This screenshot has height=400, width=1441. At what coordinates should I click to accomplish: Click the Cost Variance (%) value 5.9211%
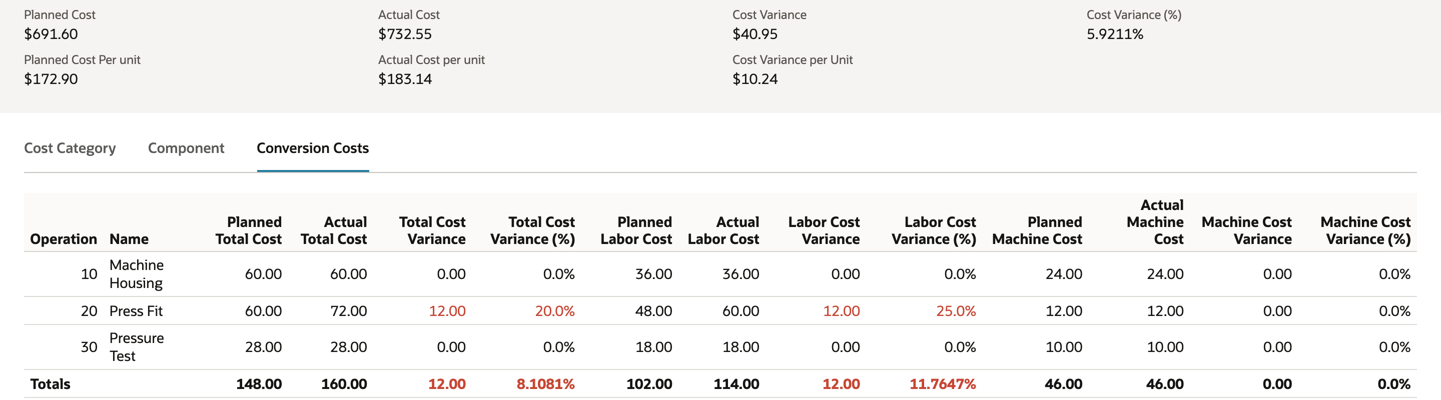tap(1115, 34)
